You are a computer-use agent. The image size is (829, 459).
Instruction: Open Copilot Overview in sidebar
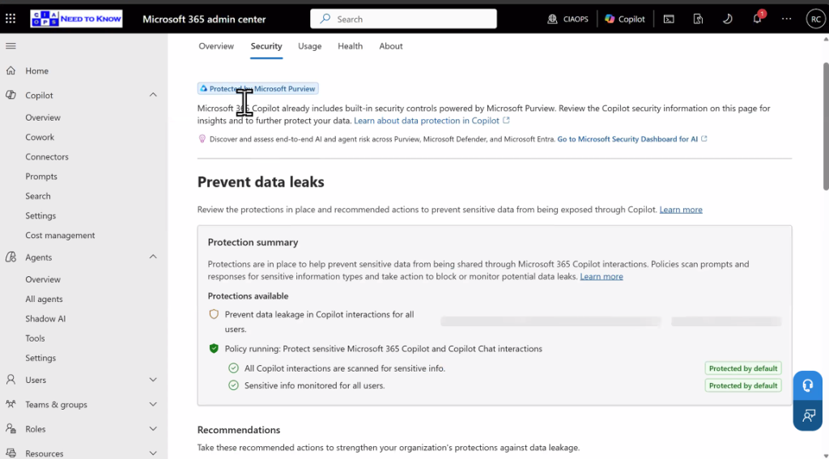(43, 117)
